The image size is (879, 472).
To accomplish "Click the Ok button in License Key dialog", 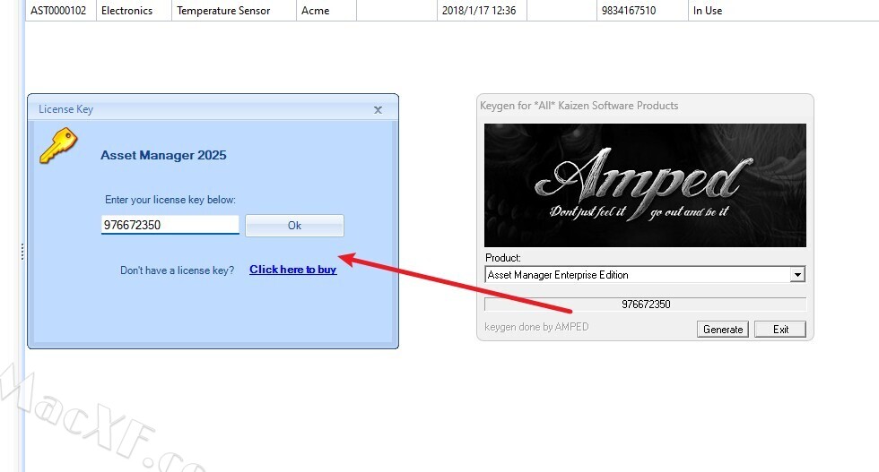I will click(294, 226).
